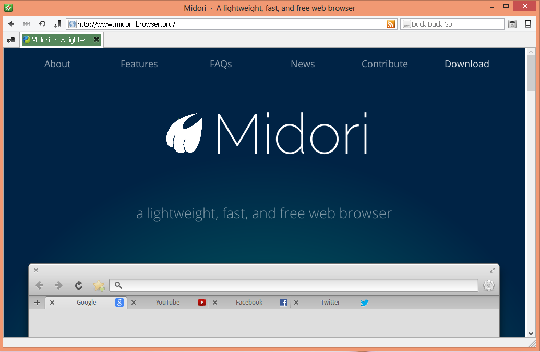Click the Duck Duck Go search engine icon
Screen dimensions: 540x352
pos(407,24)
